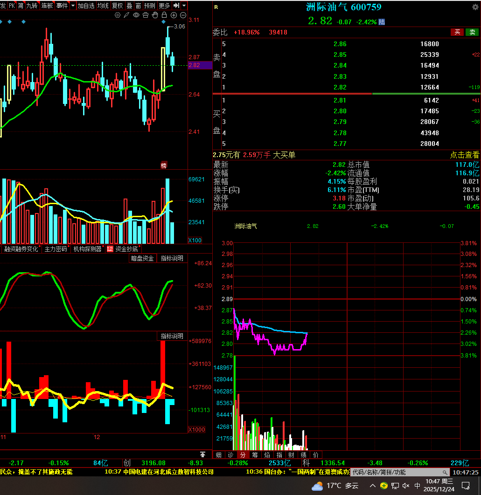Select the hand pan tool icon

click(155, 15)
